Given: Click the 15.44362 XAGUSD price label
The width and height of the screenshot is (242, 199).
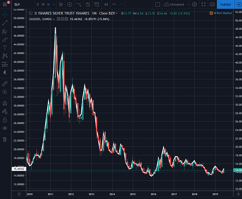Looking at the screenshot, I should click(x=19, y=169).
